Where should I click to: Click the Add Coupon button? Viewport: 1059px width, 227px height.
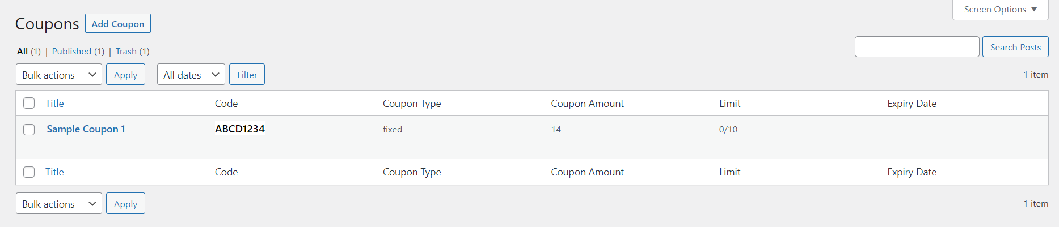point(118,24)
